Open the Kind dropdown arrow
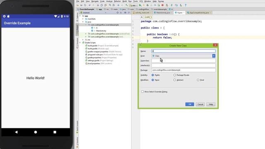 [x=214, y=56]
